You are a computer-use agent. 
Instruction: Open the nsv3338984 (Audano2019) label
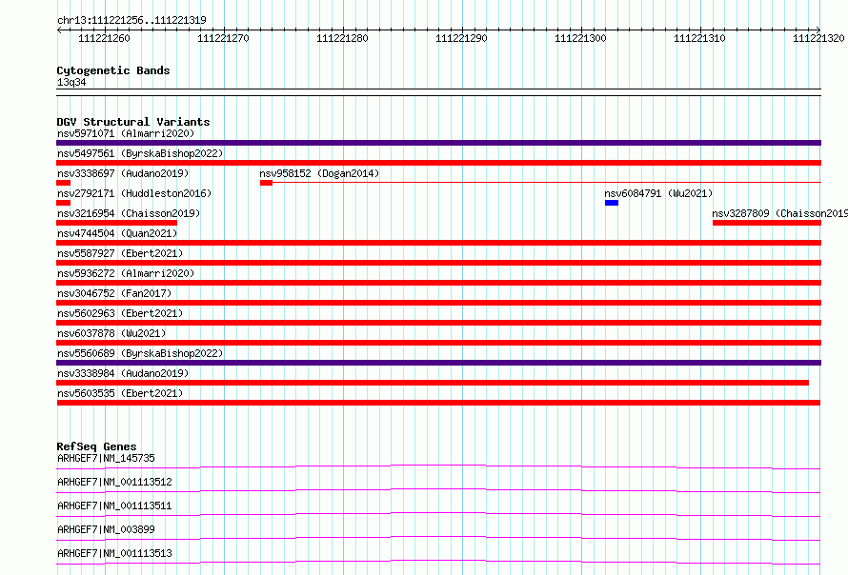coord(123,373)
